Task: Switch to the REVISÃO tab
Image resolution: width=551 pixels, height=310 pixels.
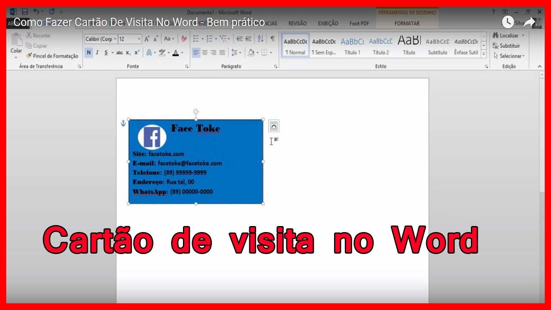Action: pyautogui.click(x=297, y=24)
